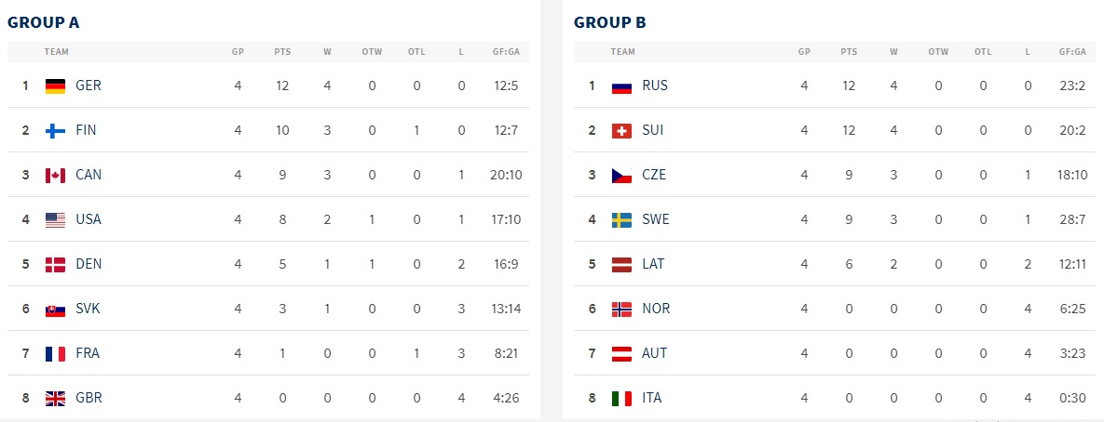Click the Finland flag icon
The width and height of the screenshot is (1104, 422).
point(55,130)
